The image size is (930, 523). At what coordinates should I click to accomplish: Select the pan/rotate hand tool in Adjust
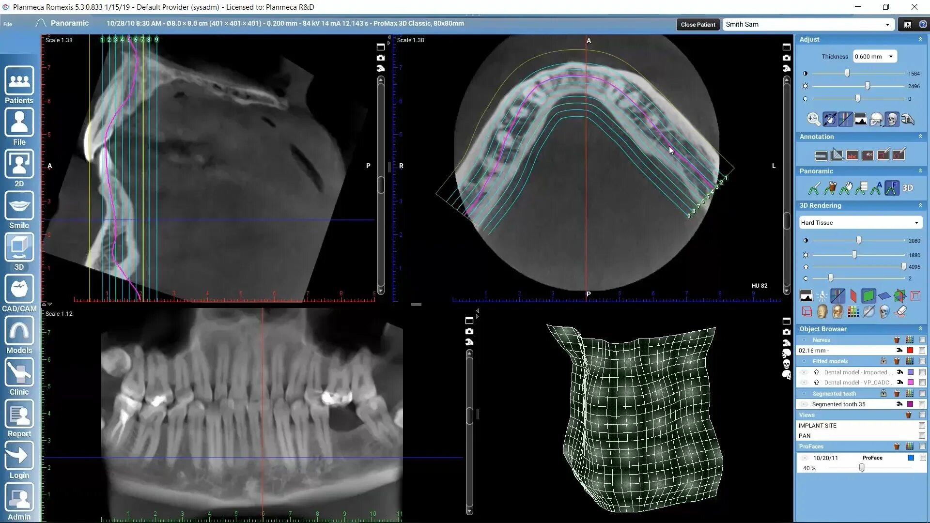pyautogui.click(x=829, y=119)
